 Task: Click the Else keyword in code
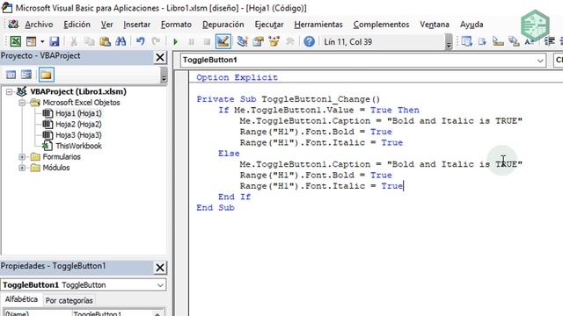point(229,154)
